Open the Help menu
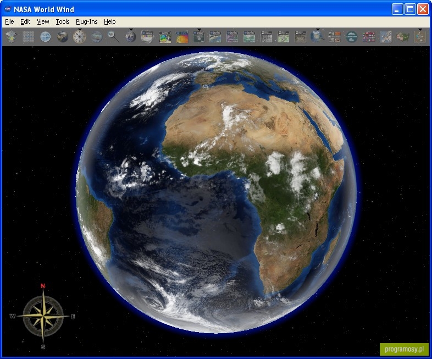Screen dimensions: 432x359 (110, 21)
